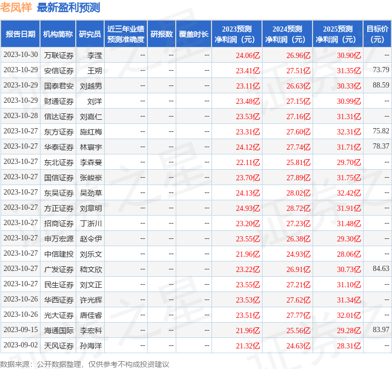Image resolution: width=392 pixels, height=369 pixels.
Task: Click target price 84.63
Action: pos(381,268)
